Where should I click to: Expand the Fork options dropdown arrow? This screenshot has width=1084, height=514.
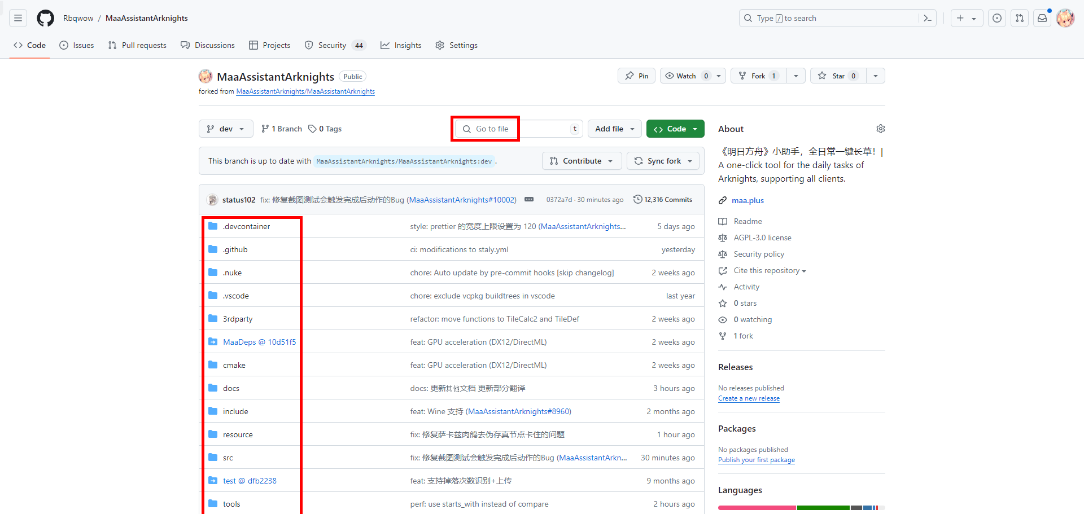[796, 76]
